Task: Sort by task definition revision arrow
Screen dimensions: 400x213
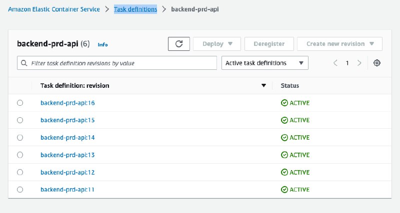Action: pos(263,85)
